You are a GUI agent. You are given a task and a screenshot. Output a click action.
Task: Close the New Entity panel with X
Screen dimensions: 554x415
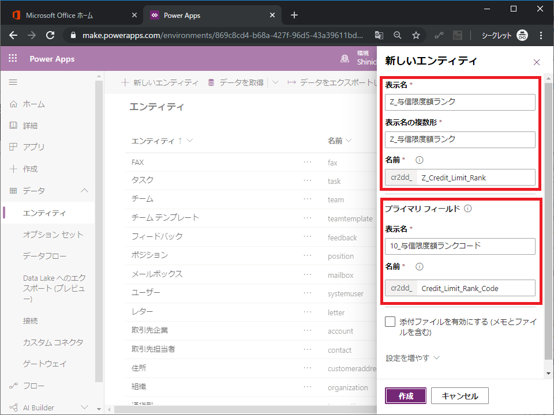pos(537,62)
